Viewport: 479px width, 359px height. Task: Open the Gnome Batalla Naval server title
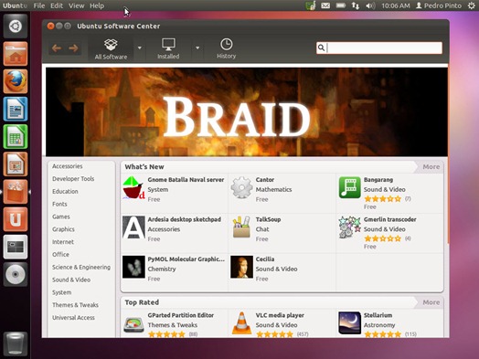pyautogui.click(x=186, y=180)
